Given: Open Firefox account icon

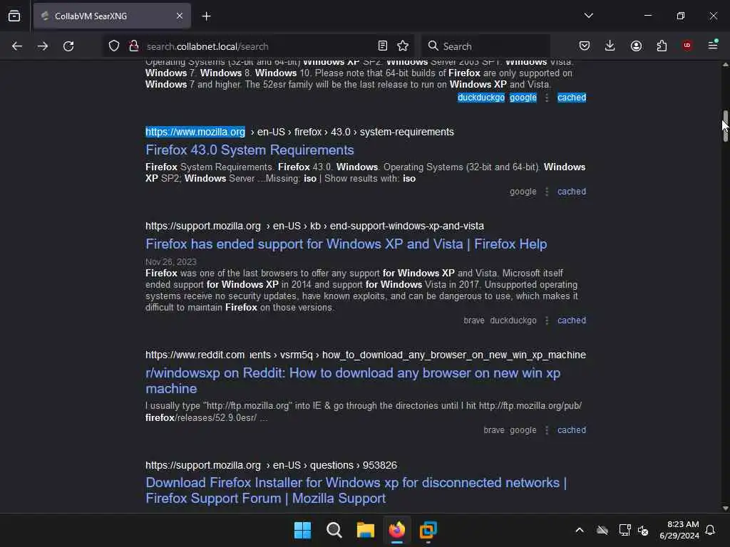Looking at the screenshot, I should pos(636,46).
